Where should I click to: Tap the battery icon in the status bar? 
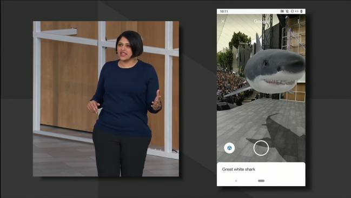pyautogui.click(x=302, y=11)
